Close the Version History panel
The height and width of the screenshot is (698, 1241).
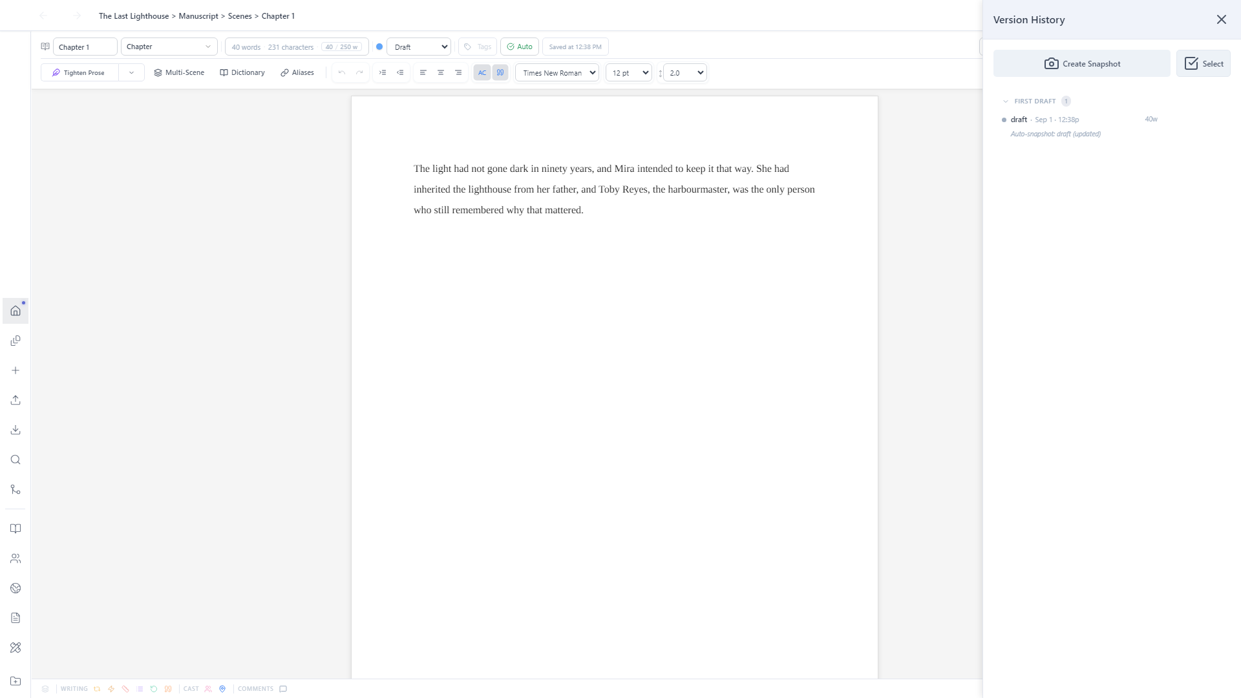(1222, 19)
